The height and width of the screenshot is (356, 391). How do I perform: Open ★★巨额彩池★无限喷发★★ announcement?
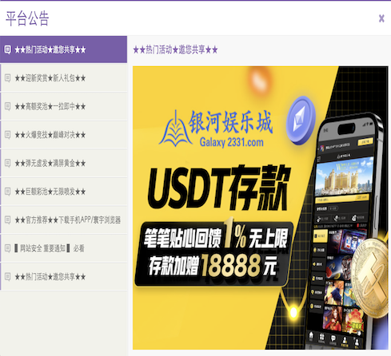click(63, 192)
